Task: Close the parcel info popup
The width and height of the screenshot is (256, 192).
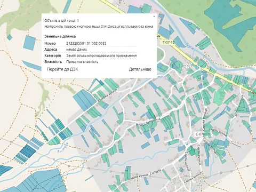Action: tap(154, 17)
